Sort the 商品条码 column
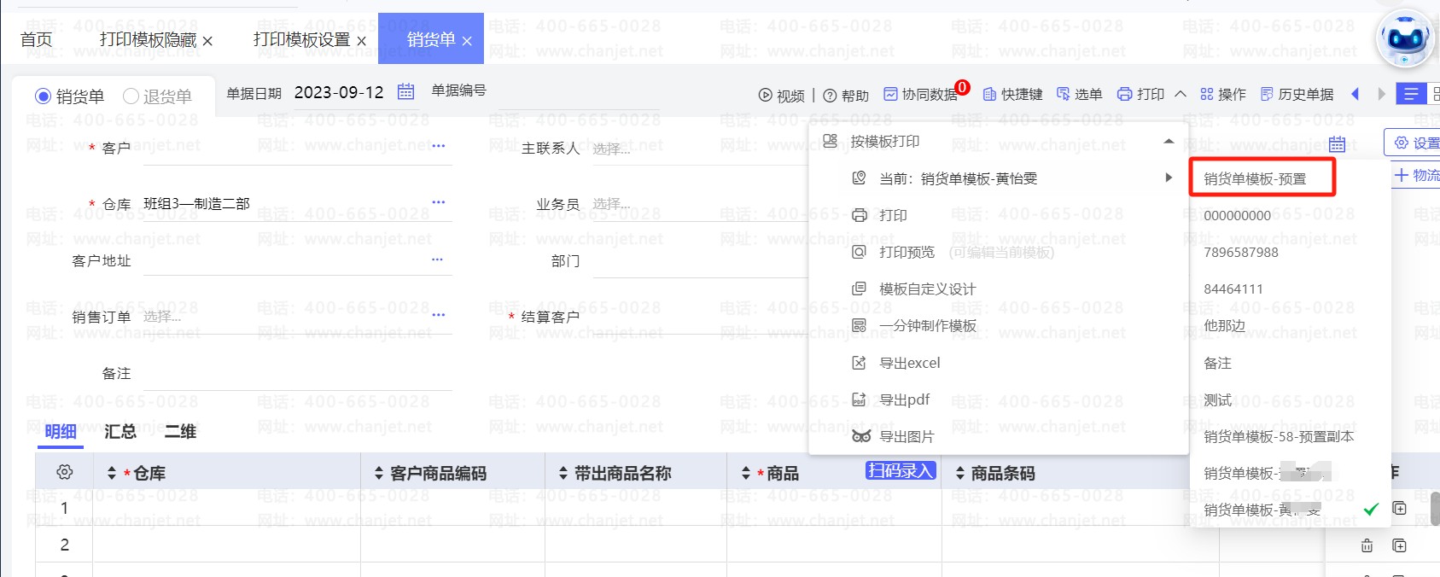This screenshot has width=1440, height=577. [x=960, y=473]
